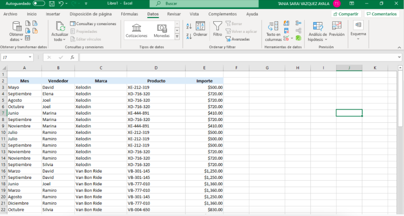Image resolution: width=404 pixels, height=216 pixels.
Task: Click the formula bar input area
Action: coord(238,57)
